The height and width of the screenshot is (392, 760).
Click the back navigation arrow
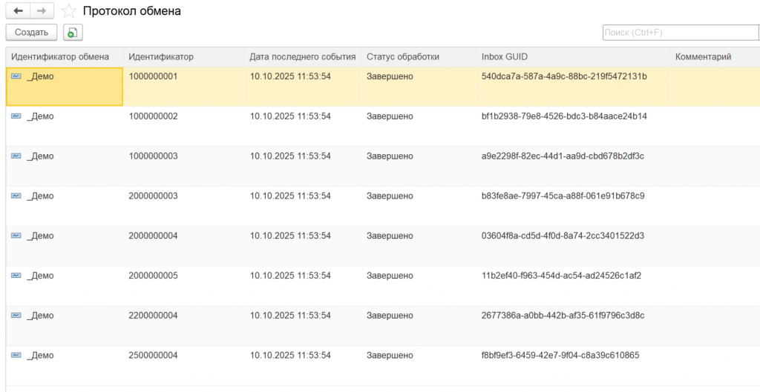click(x=18, y=11)
